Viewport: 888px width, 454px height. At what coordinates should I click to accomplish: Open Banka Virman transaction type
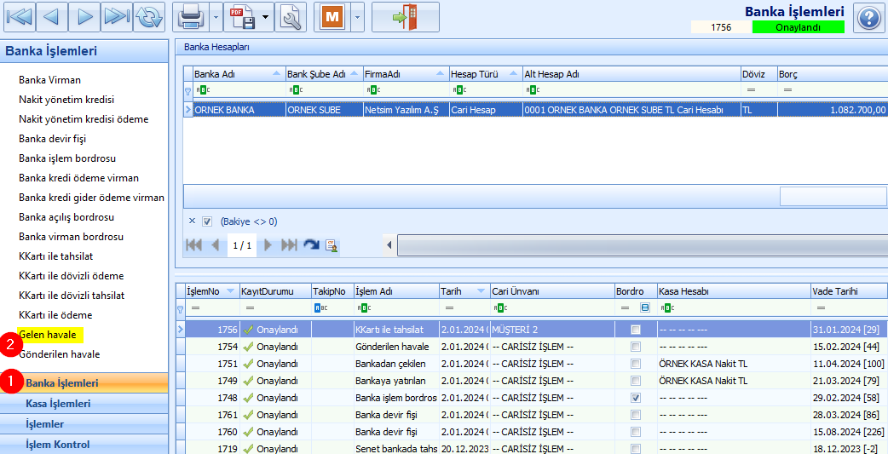pos(49,80)
